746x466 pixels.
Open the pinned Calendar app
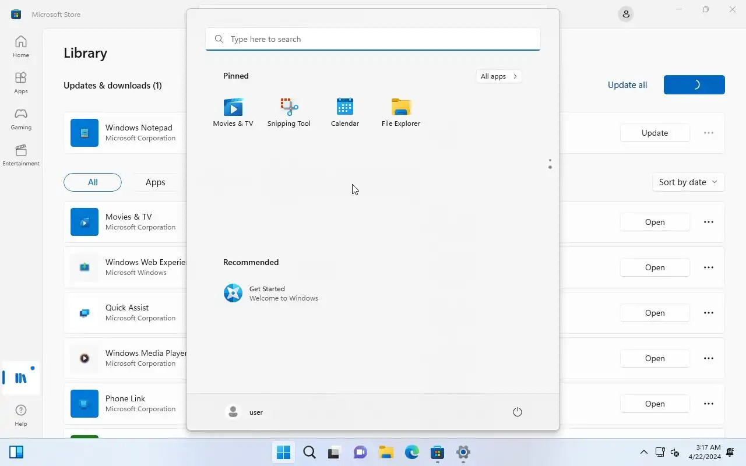345,112
